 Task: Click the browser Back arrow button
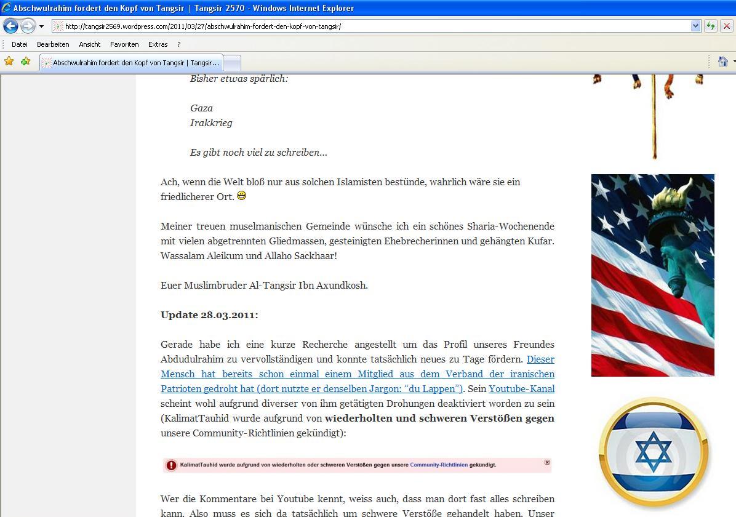(x=10, y=26)
